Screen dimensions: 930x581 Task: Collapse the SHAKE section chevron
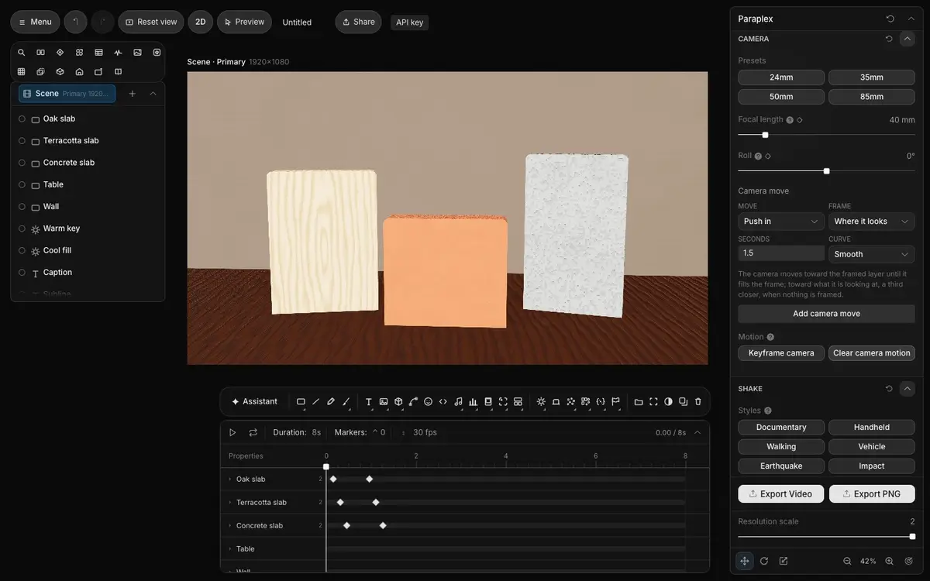(x=908, y=388)
